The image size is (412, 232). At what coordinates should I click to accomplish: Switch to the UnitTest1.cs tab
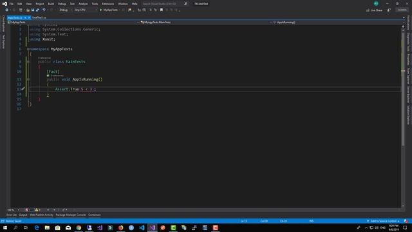39,17
